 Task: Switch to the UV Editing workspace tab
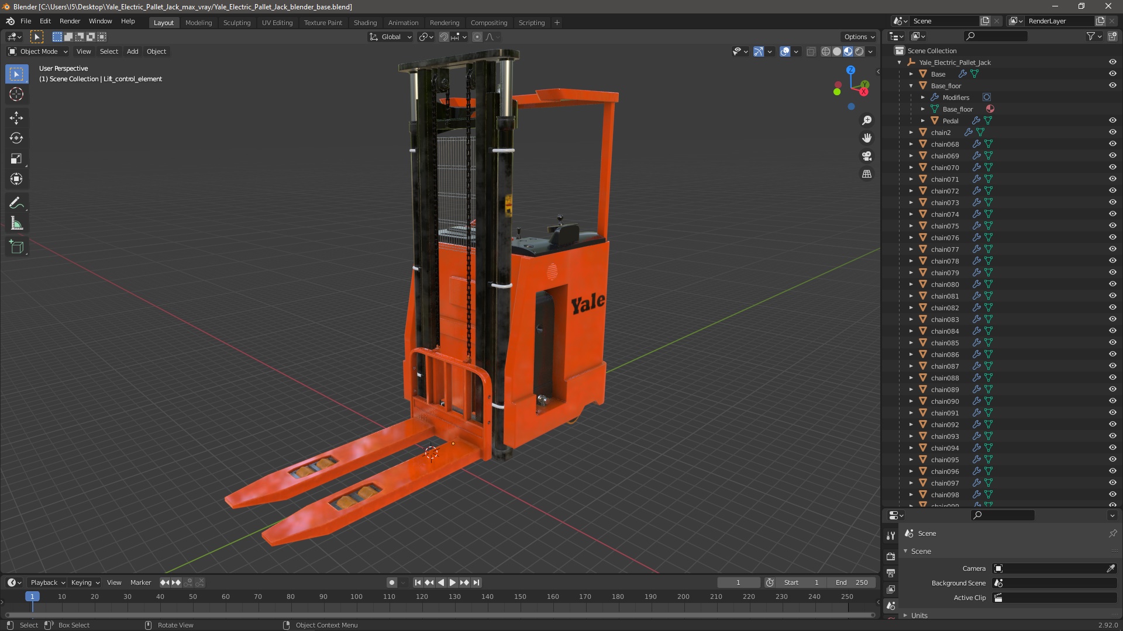(x=277, y=23)
